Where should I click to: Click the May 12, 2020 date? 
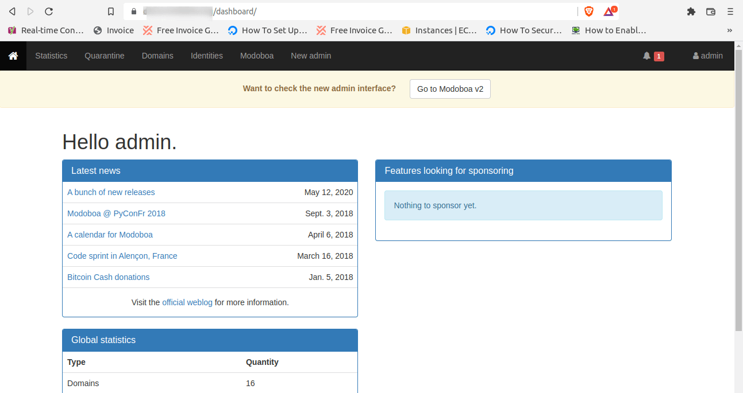(329, 192)
